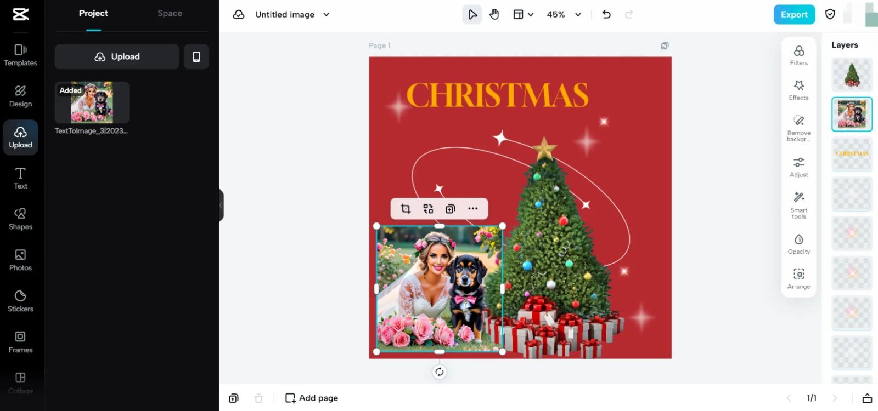Toggle the mobile upload phone button
The image size is (878, 411).
click(196, 57)
